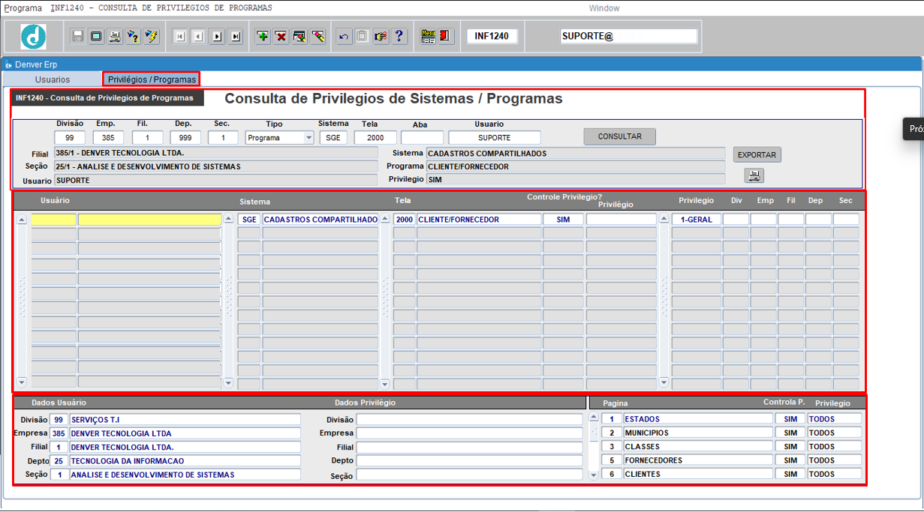Click the printer icon in the top toolbar

(114, 36)
